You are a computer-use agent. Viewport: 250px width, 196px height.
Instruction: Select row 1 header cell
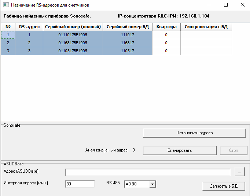pyautogui.click(x=8, y=35)
